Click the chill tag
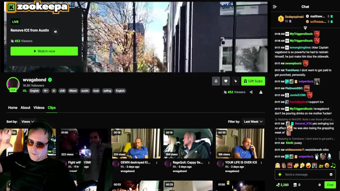The height and width of the screenshot is (191, 340). click(62, 91)
